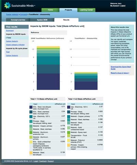
Task: Click the Epoxy resin green swatch
Action: (68, 133)
